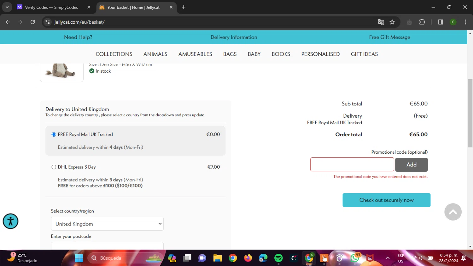Click Add promotional code button
Image resolution: width=473 pixels, height=266 pixels.
[x=412, y=164]
